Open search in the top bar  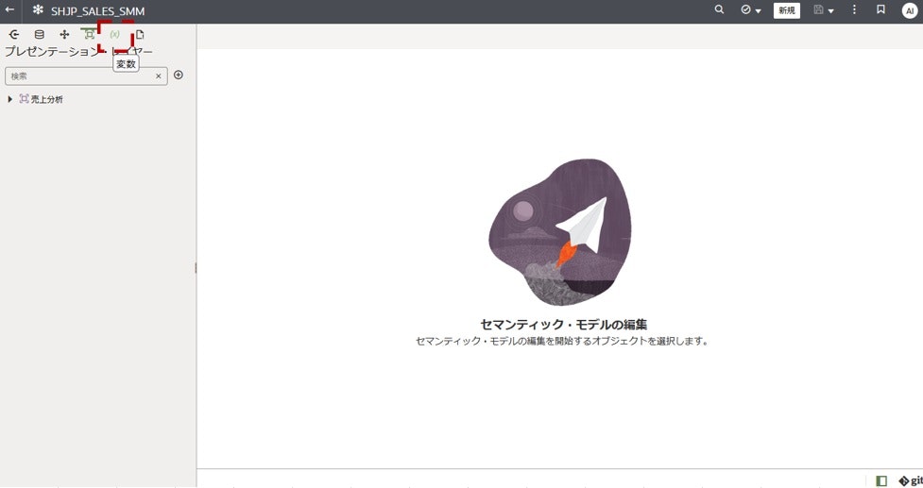(x=719, y=9)
